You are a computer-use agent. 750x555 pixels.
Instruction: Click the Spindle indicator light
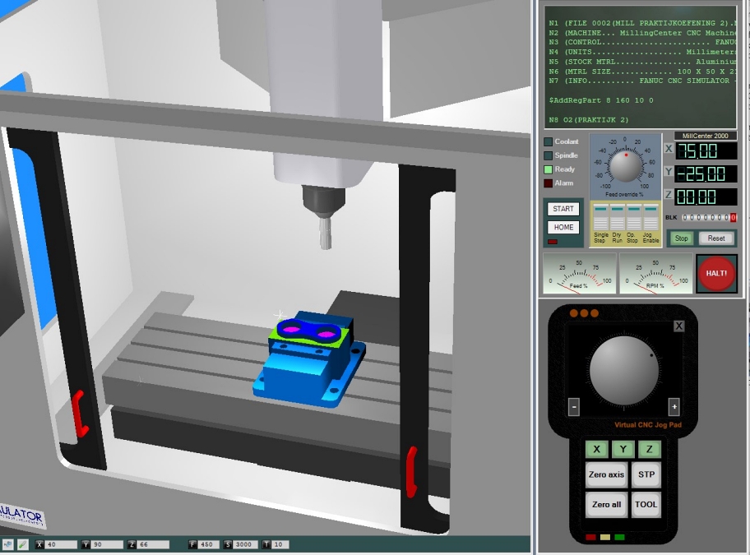pyautogui.click(x=549, y=155)
